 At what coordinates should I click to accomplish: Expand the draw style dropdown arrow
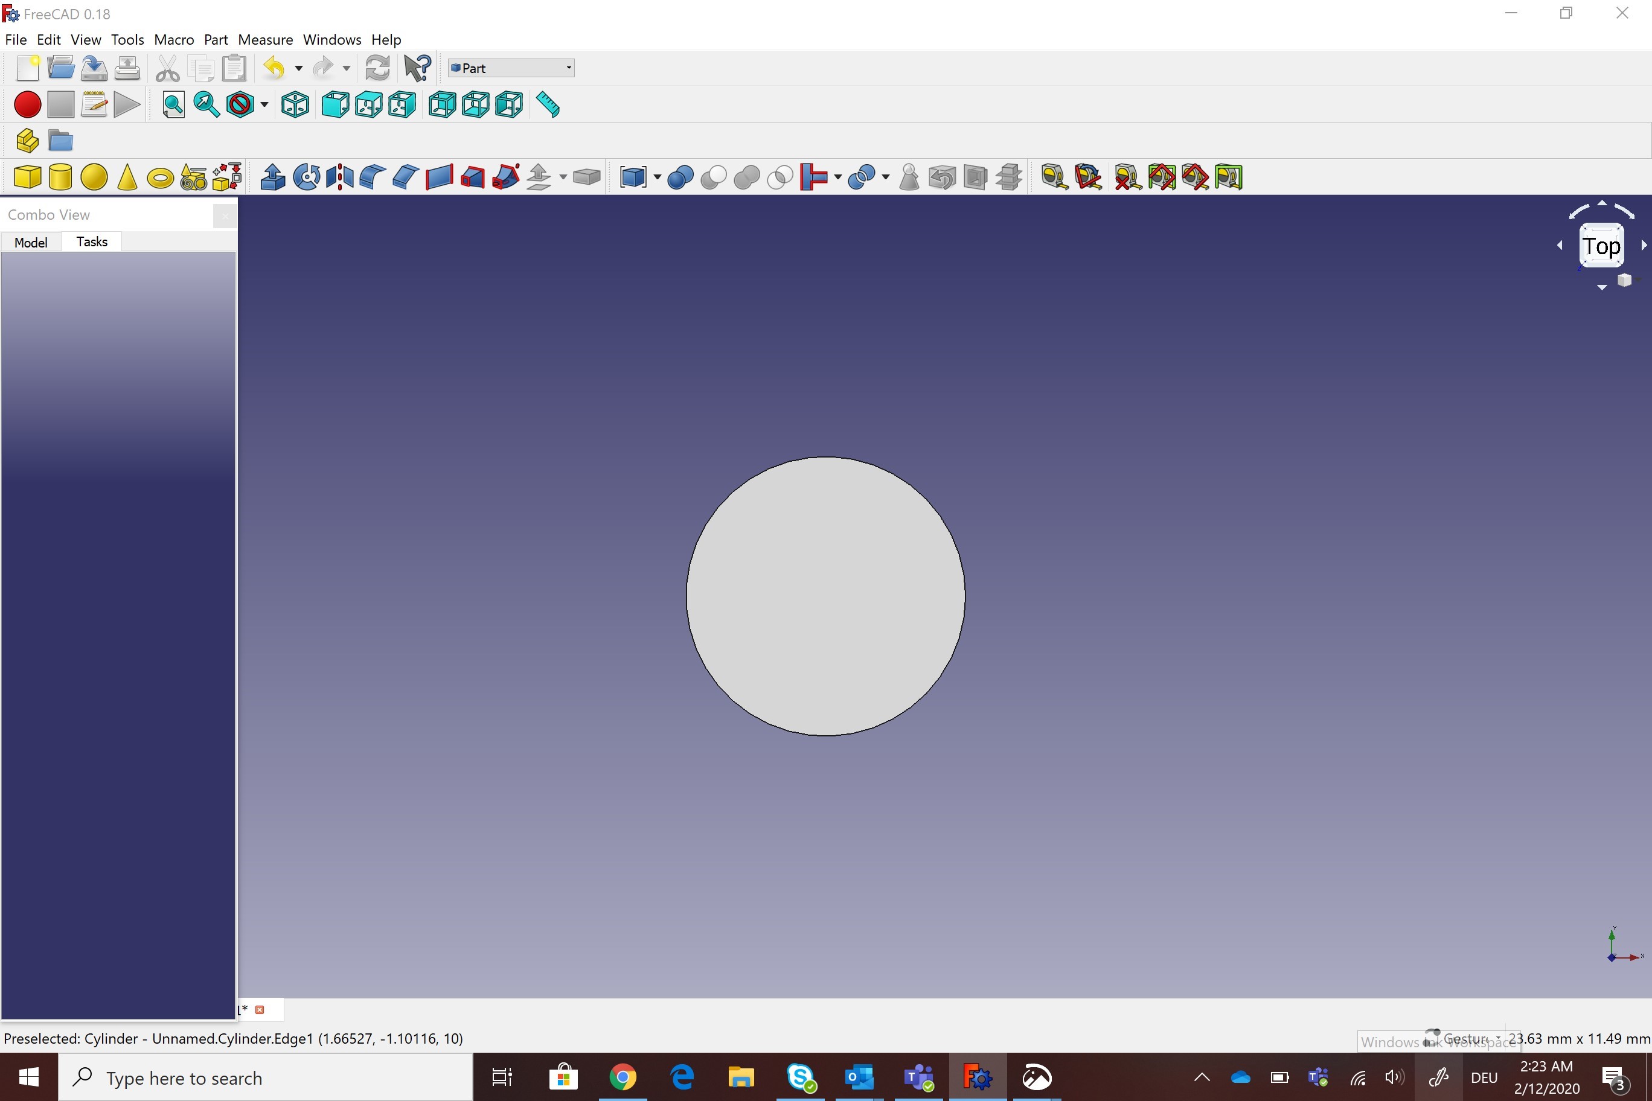264,105
